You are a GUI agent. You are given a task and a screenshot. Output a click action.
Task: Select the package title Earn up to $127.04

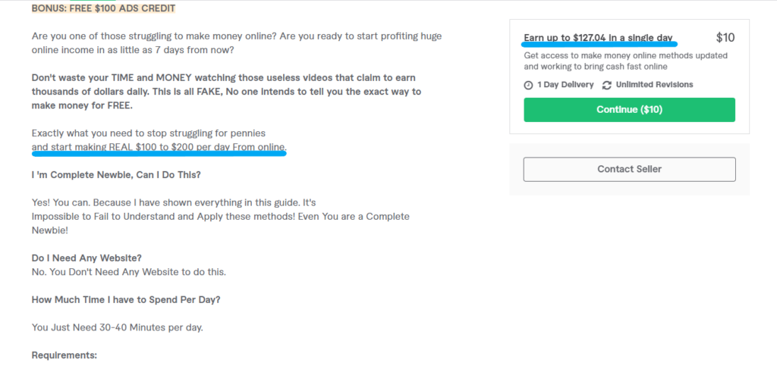point(598,38)
